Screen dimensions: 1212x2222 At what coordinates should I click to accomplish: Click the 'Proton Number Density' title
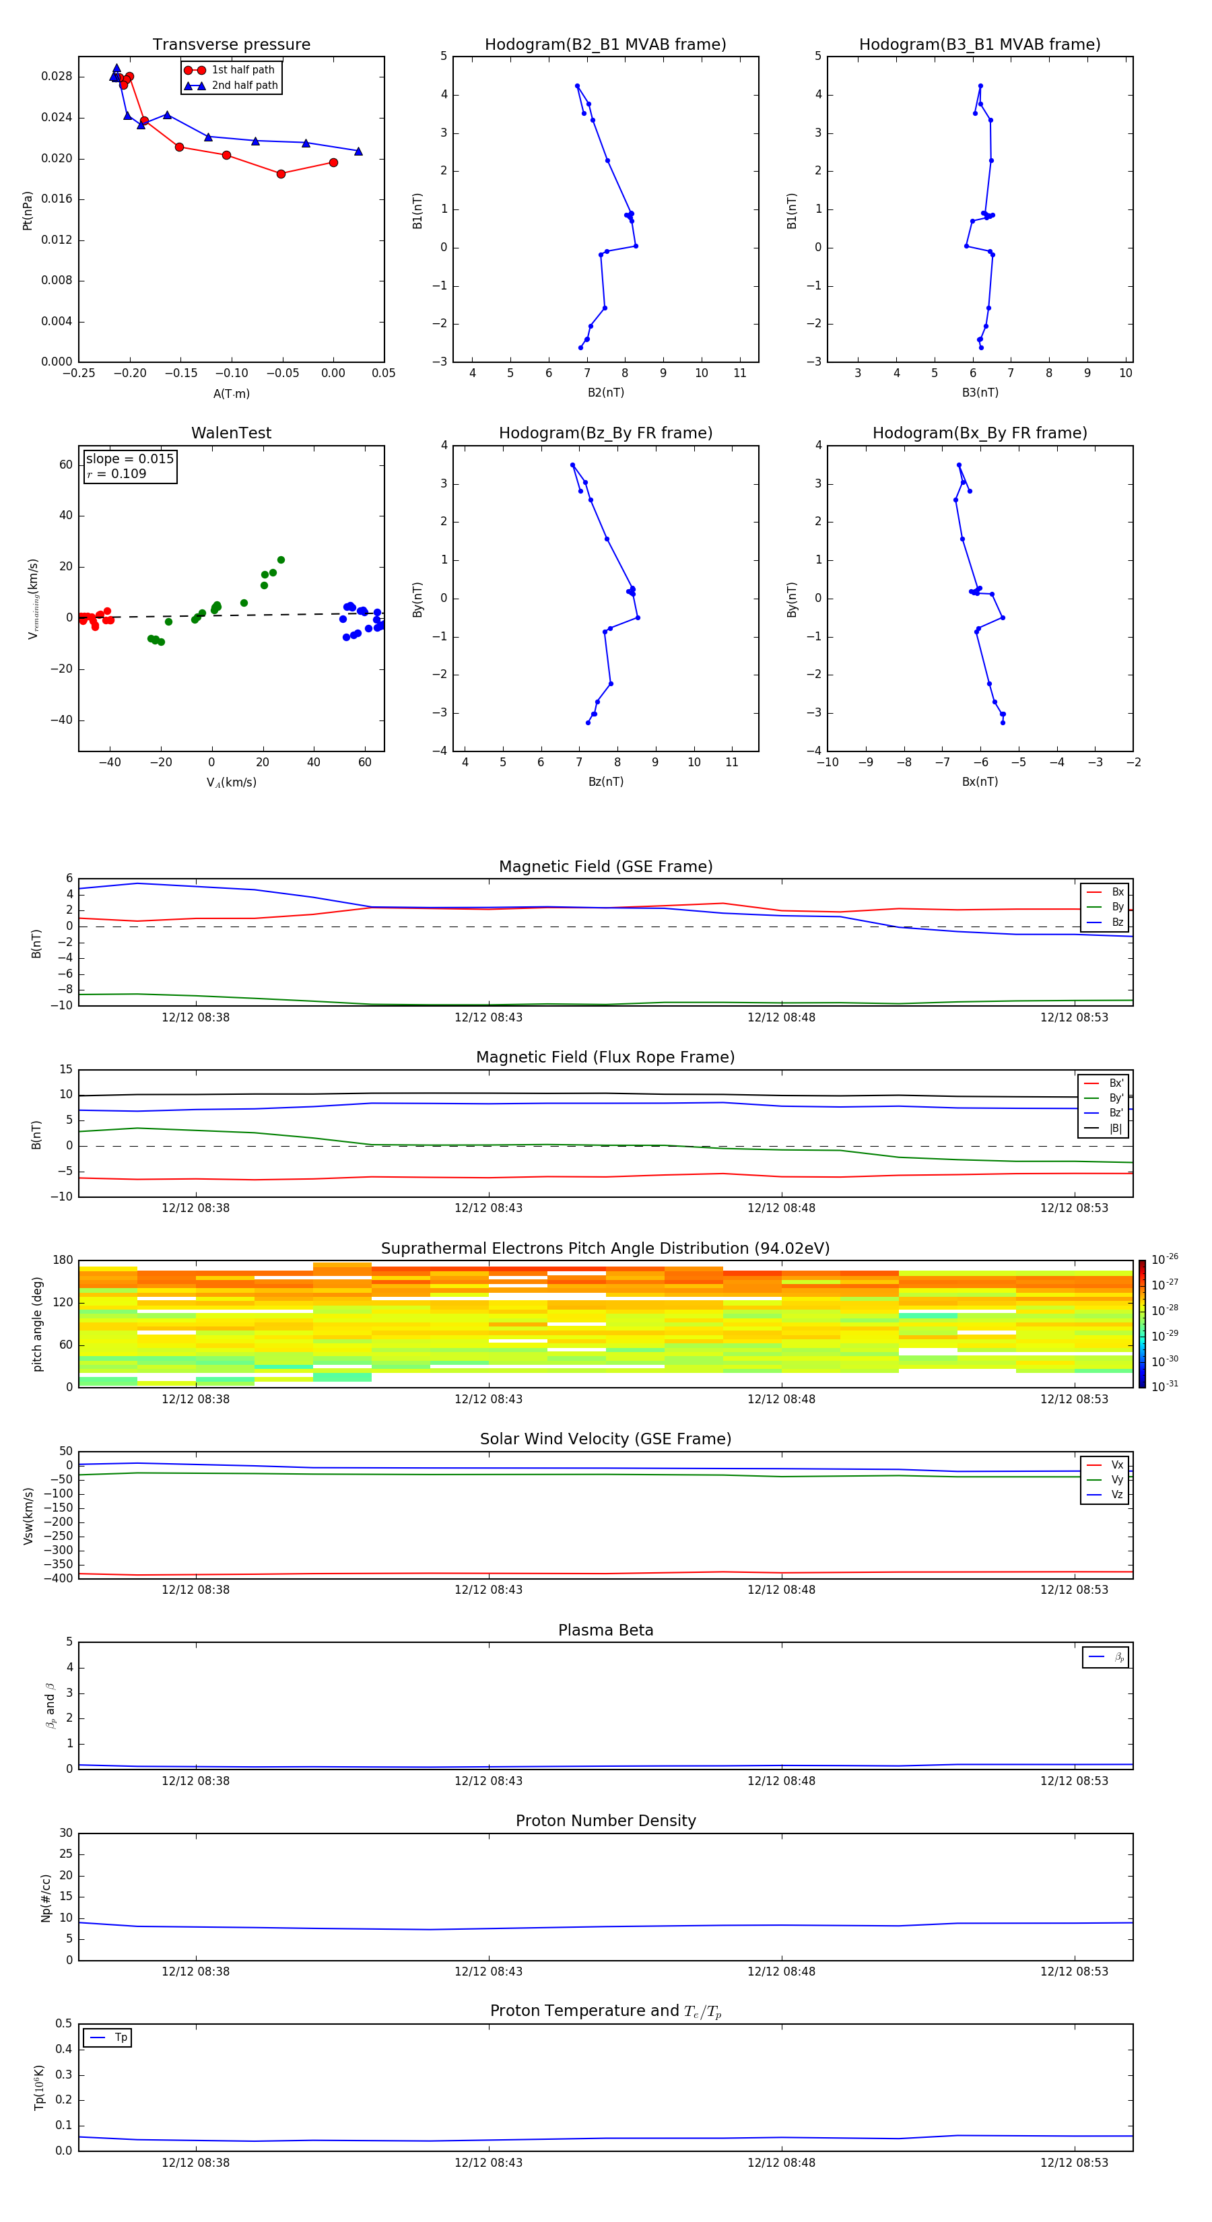[x=605, y=1822]
